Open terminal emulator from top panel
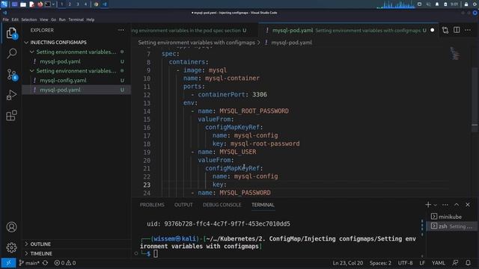Viewport: 479px width, 269px height. click(48, 4)
